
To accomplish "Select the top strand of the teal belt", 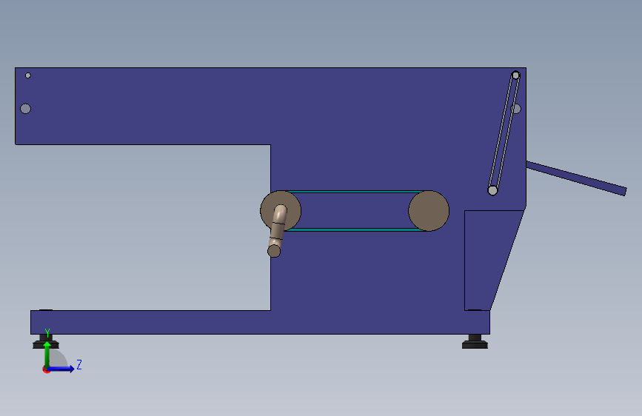I will click(x=355, y=192).
